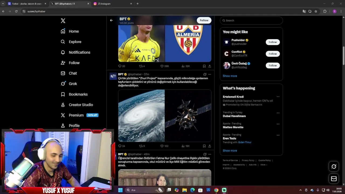Reload the page in Chrome
345x194 pixels.
[16, 11]
